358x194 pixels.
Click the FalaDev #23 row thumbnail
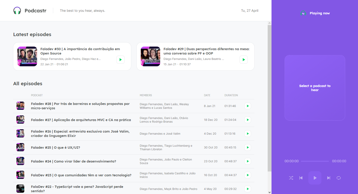(20, 175)
